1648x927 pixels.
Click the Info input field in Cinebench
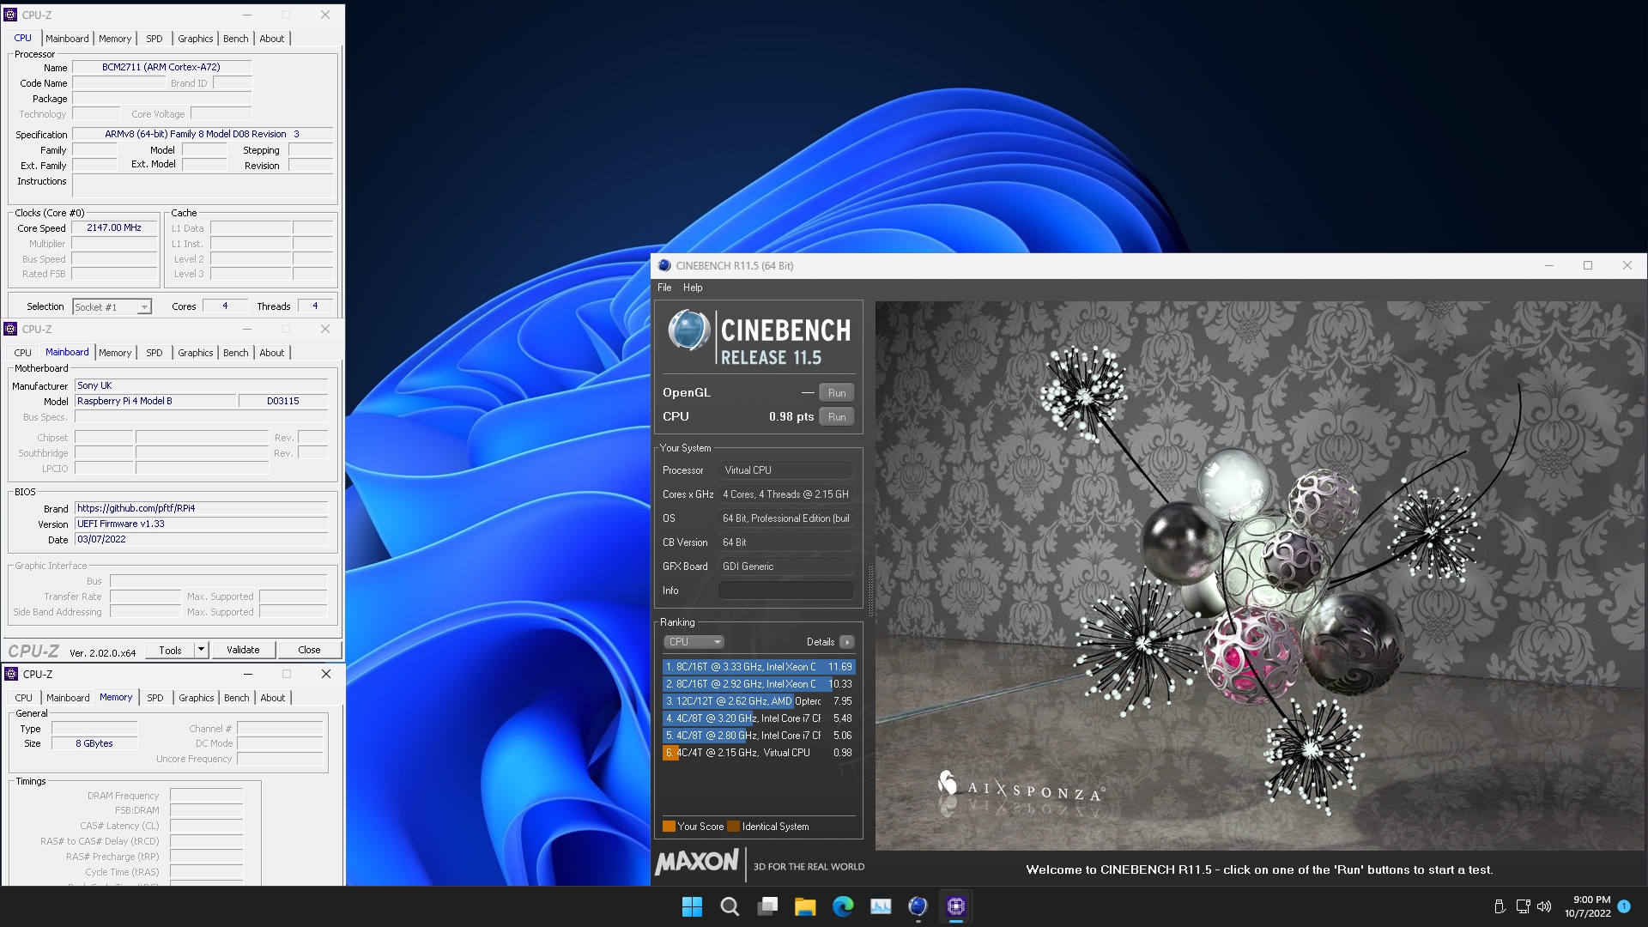(785, 591)
